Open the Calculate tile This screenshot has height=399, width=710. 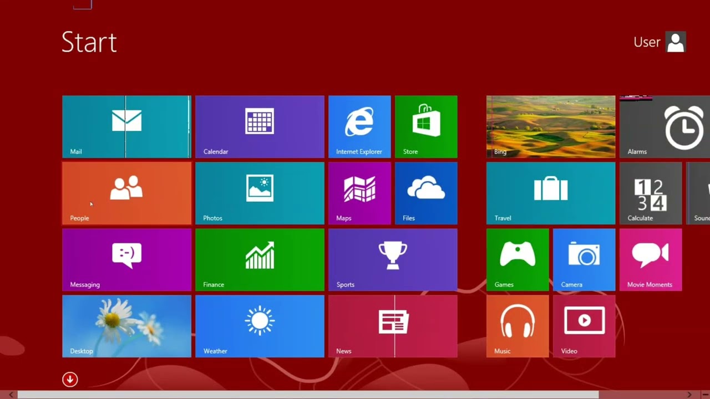tap(651, 193)
